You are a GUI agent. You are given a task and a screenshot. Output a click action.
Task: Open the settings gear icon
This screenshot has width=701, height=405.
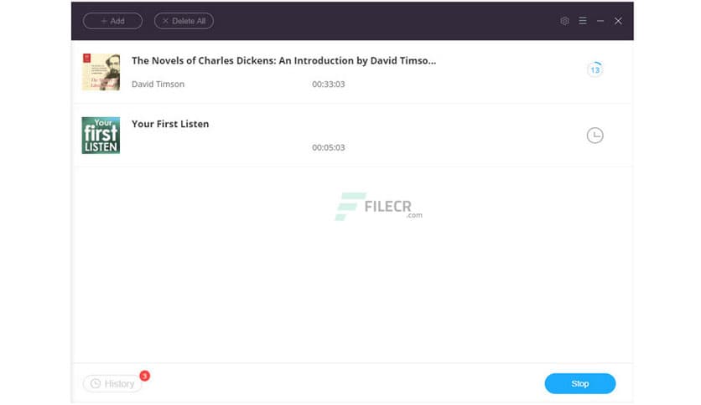point(564,21)
